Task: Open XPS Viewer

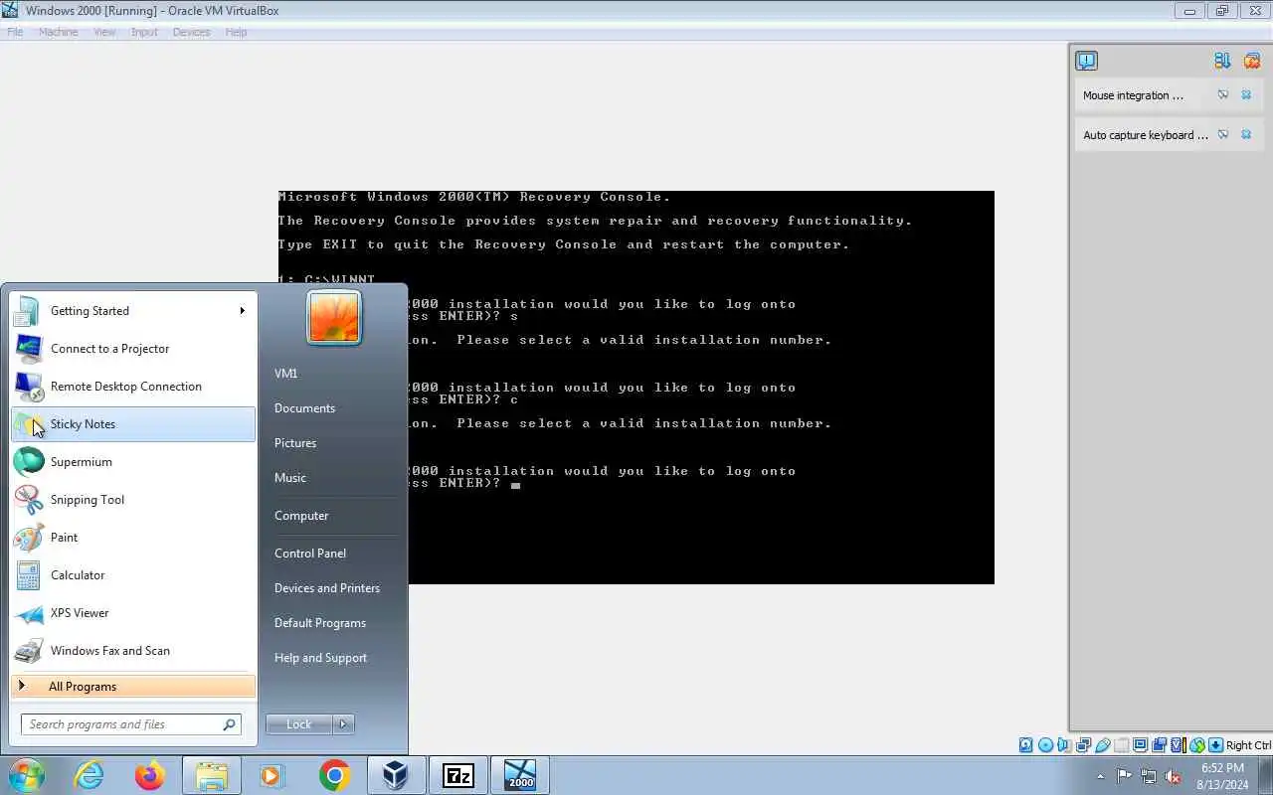Action: click(x=132, y=613)
